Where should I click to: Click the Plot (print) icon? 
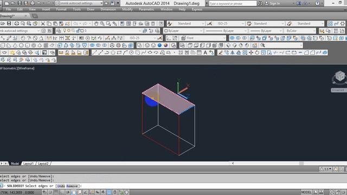[x=17, y=23]
